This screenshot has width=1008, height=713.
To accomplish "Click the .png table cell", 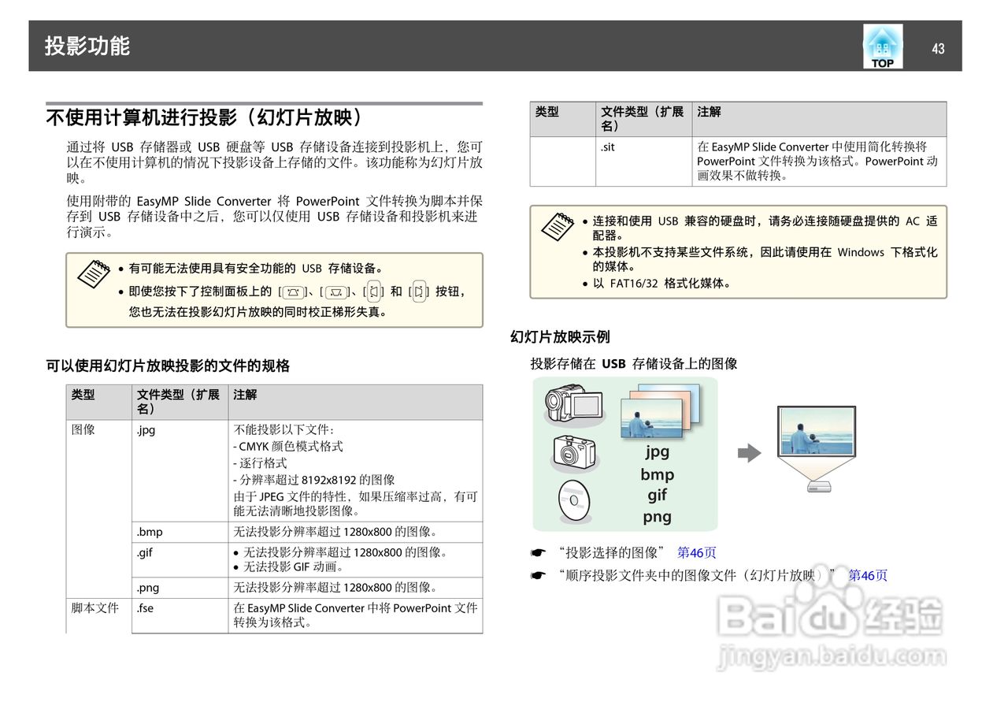I will pos(180,588).
